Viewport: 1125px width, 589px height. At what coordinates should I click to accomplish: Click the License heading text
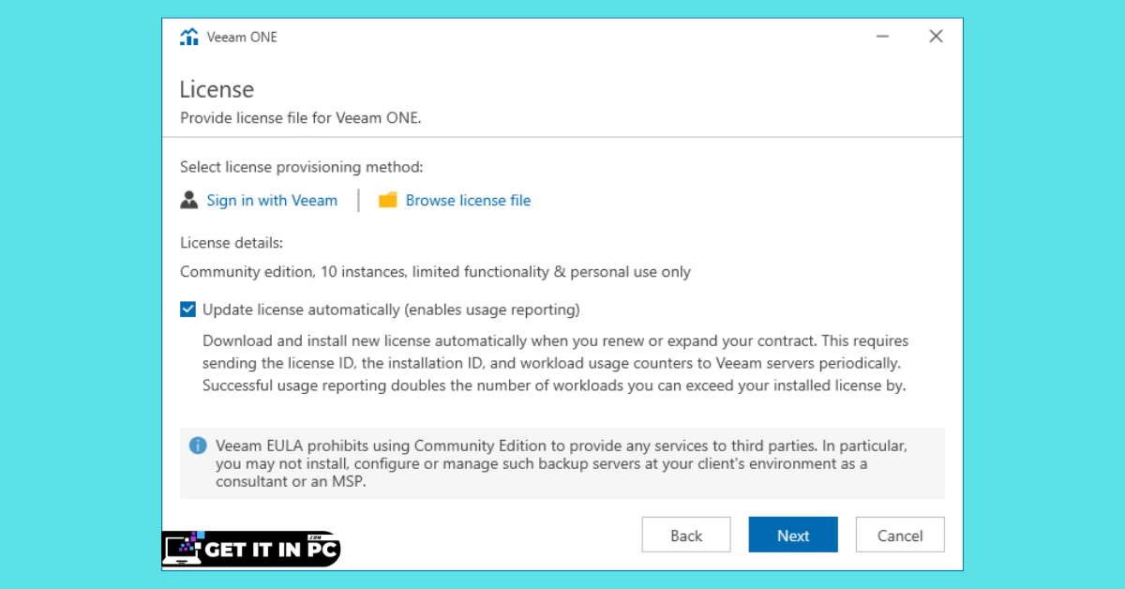point(217,90)
